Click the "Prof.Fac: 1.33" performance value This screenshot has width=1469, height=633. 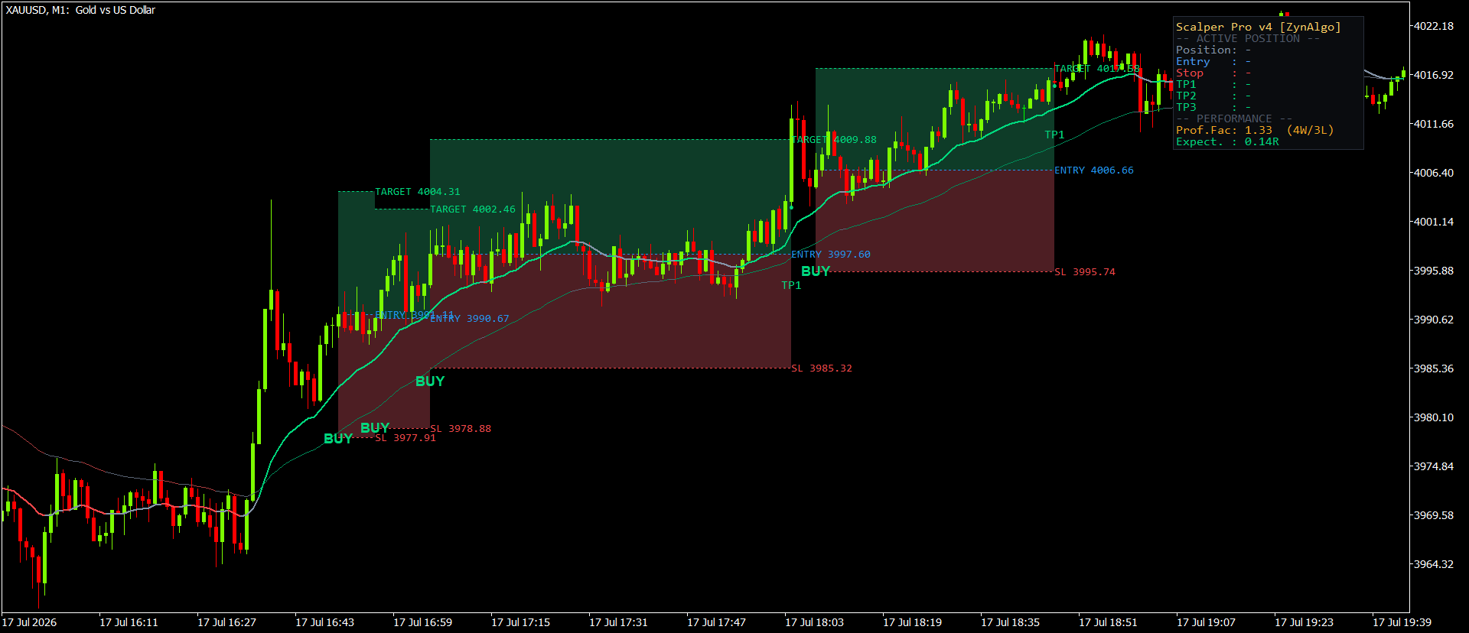[x=1223, y=130]
